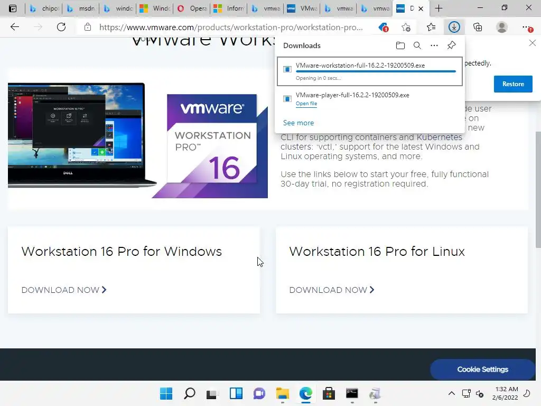Open the network tray icon

[x=466, y=393]
